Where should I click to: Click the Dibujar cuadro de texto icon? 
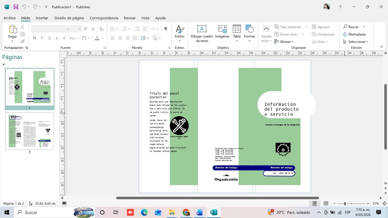[202, 29]
